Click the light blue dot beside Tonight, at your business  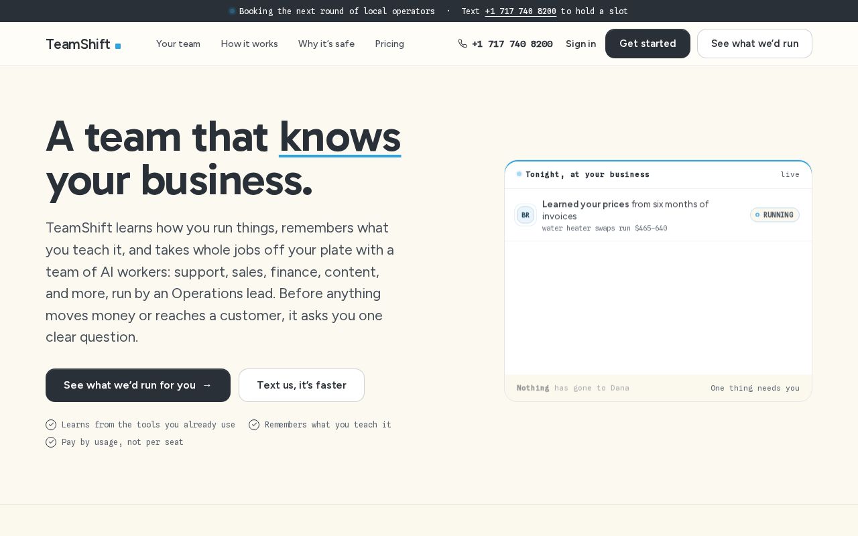[519, 174]
